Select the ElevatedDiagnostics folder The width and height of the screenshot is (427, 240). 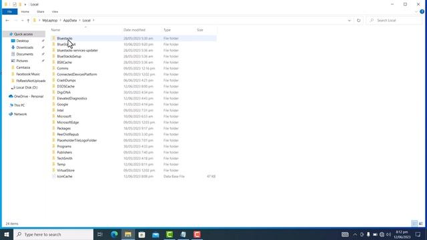pos(72,98)
